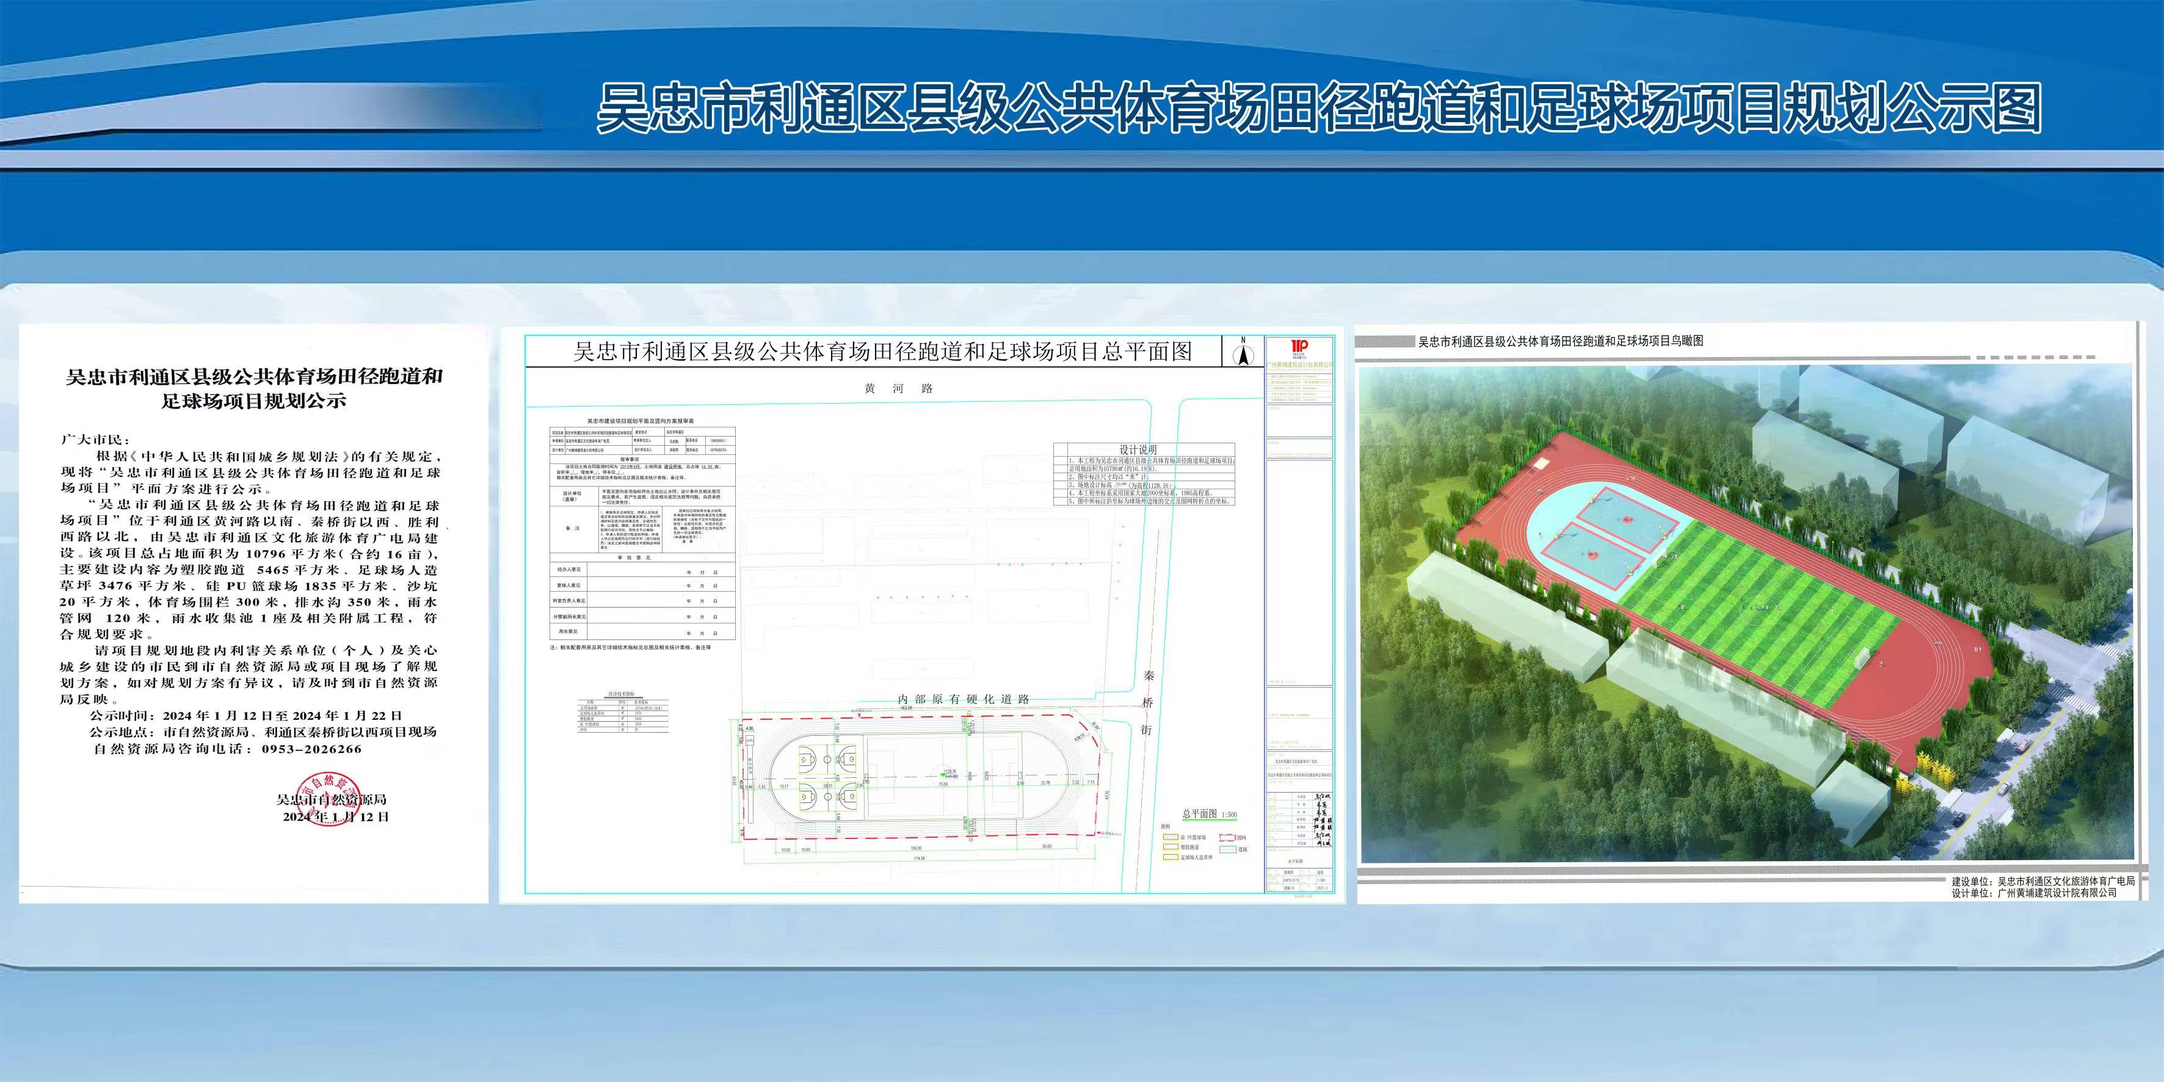
Task: Click the 总平面图 1:500 scale label
Action: [1209, 814]
